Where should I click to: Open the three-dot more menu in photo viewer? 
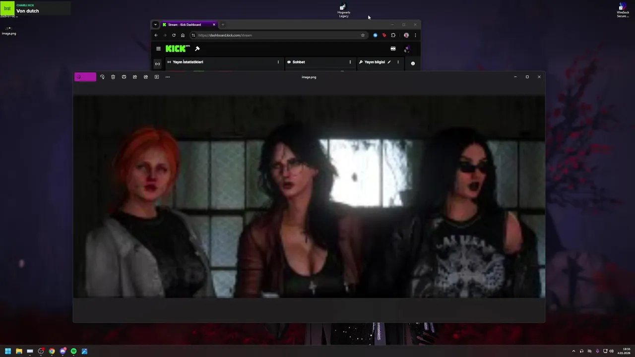[x=168, y=77]
